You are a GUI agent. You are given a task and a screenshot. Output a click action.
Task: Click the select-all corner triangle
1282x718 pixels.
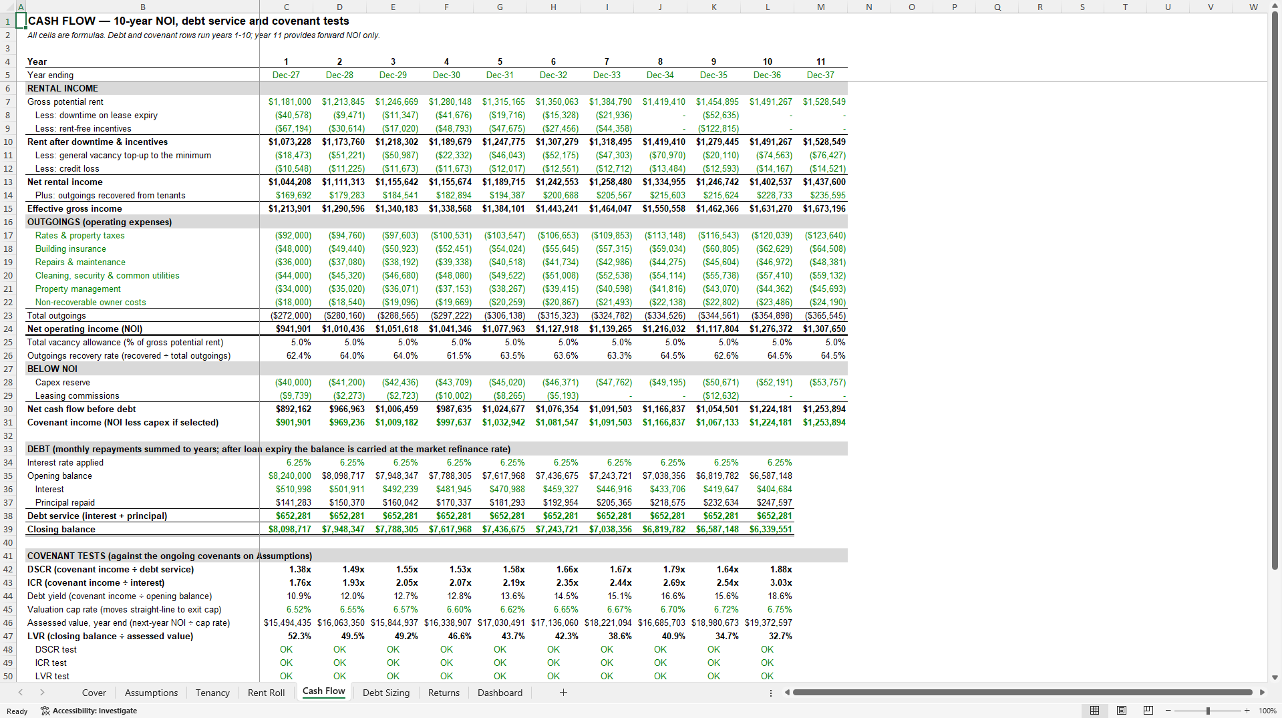point(8,7)
